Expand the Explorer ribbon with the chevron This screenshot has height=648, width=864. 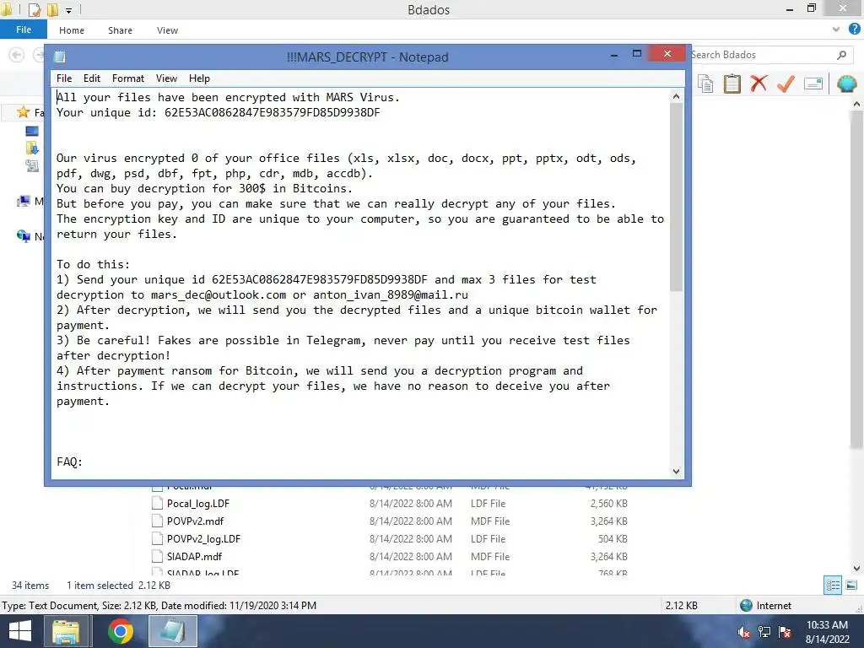836,30
